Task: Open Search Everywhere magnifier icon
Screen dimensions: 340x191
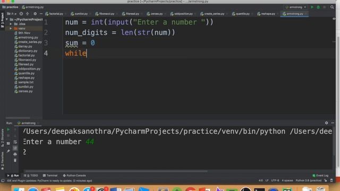Action: click(332, 7)
